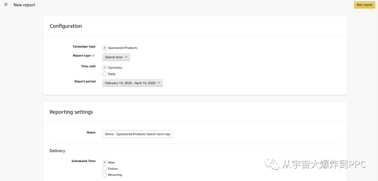378x181 pixels.
Task: Click the Campaign type label
Action: [84, 47]
